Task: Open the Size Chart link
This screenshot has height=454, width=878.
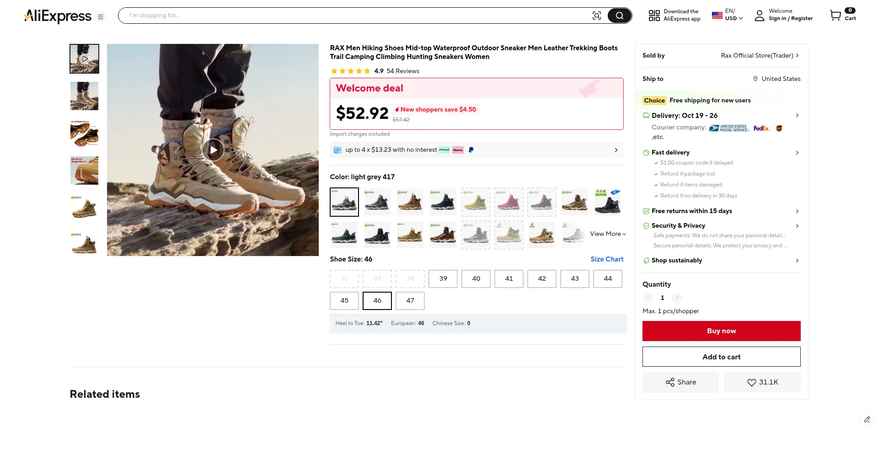Action: point(607,259)
